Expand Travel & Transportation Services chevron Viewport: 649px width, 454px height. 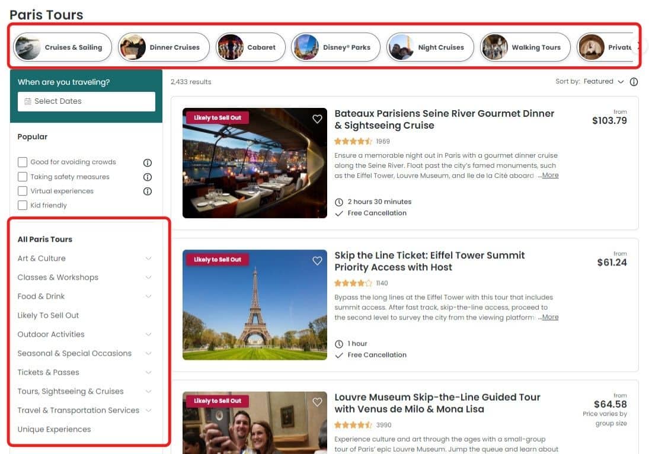pyautogui.click(x=148, y=411)
